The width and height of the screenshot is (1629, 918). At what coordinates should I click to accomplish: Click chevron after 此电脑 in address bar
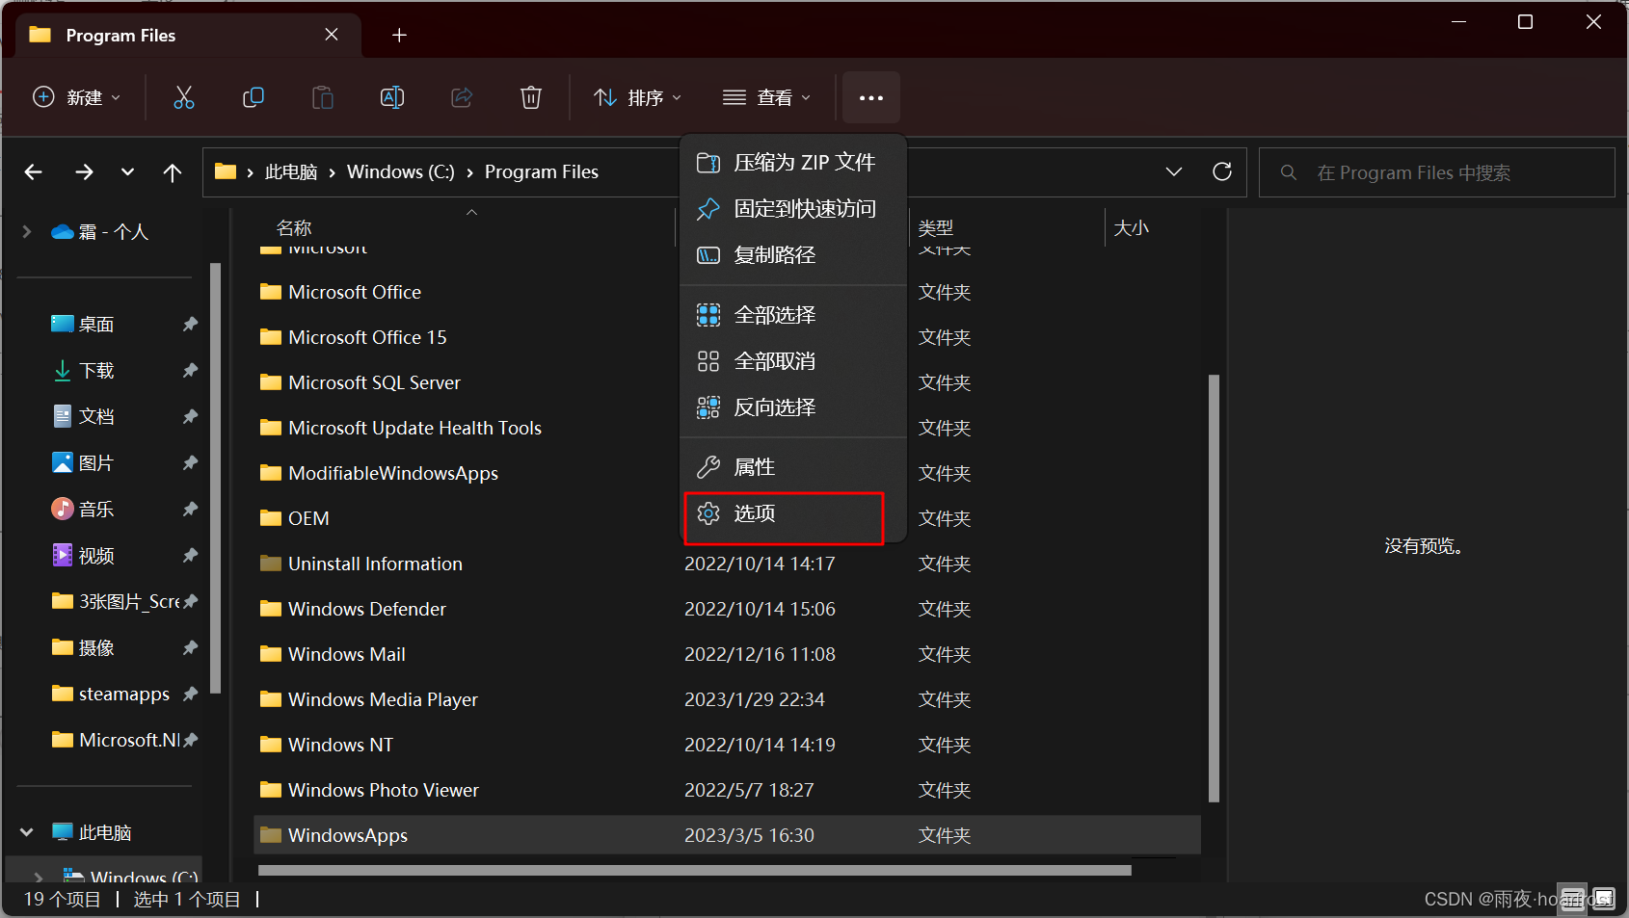333,172
